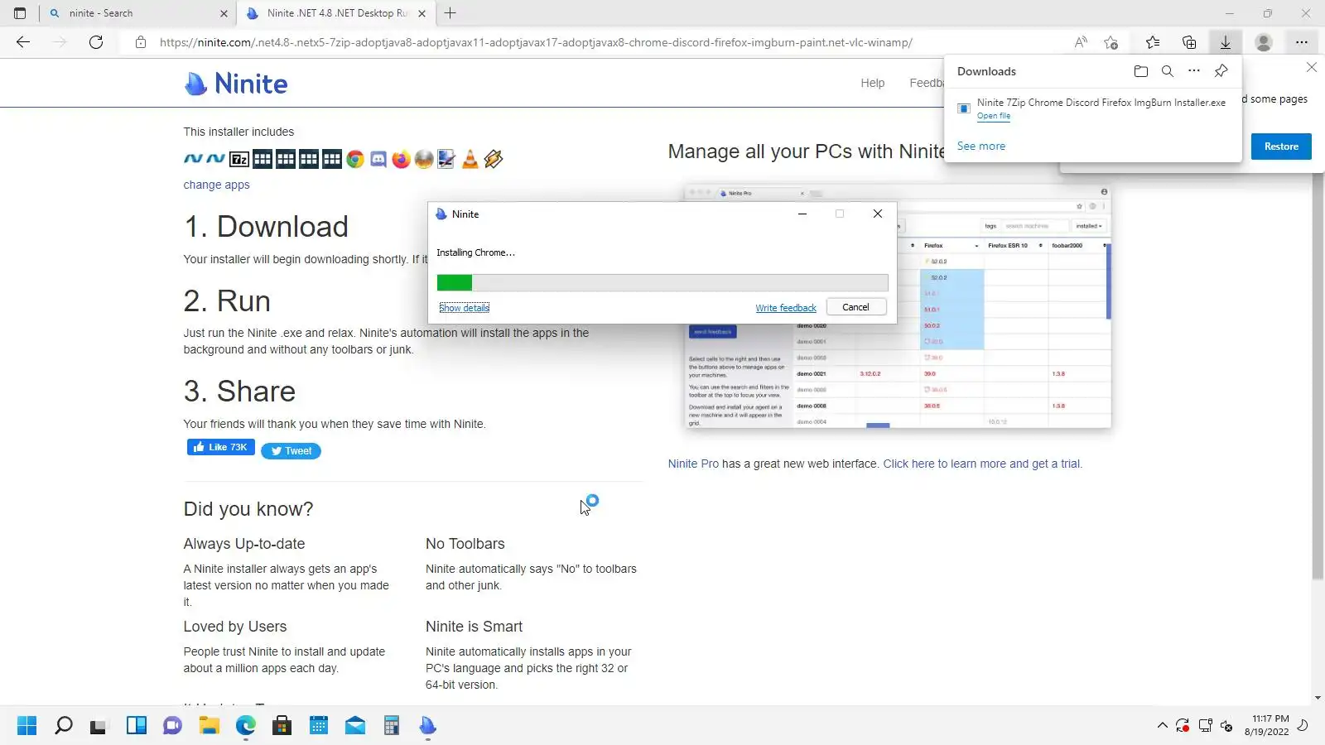Go back to previous page
The width and height of the screenshot is (1325, 745).
pos(23,42)
